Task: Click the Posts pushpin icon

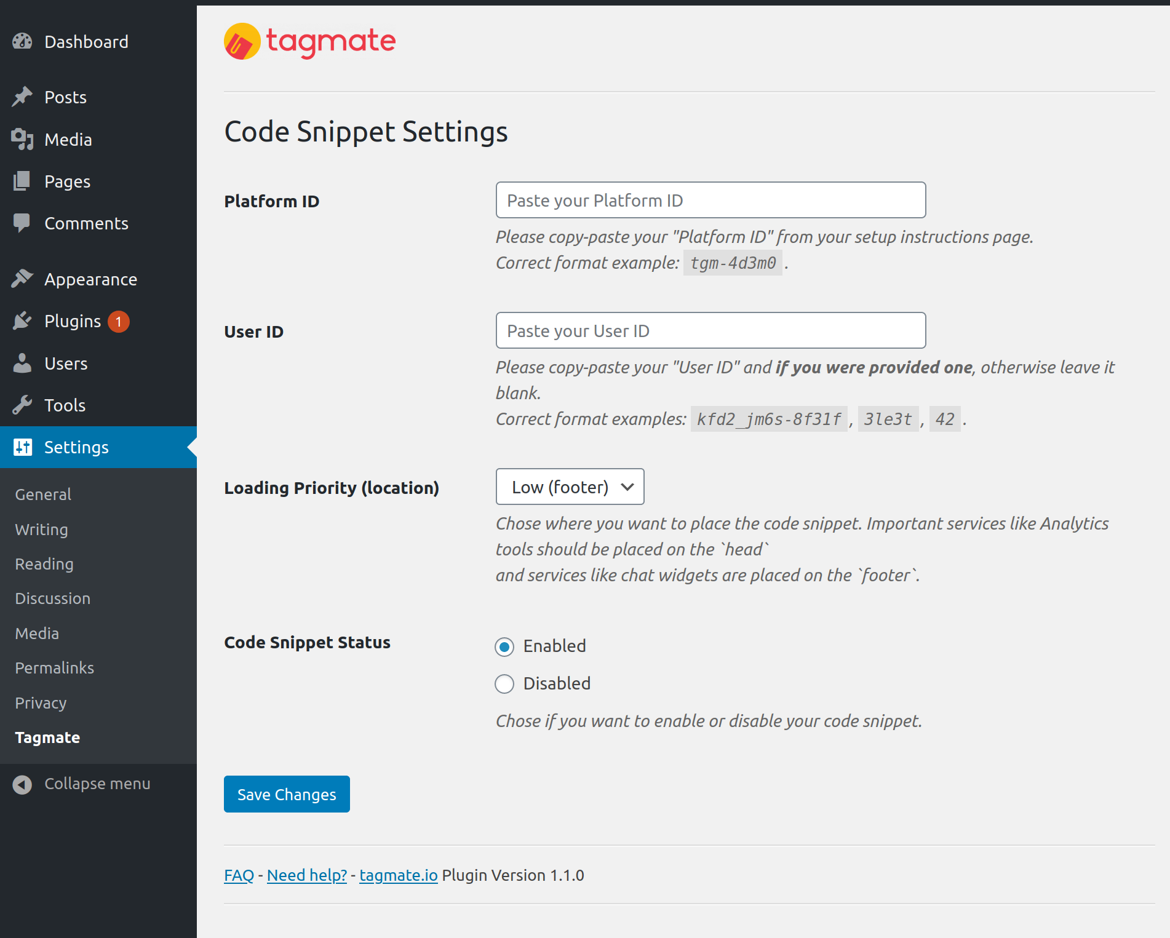Action: pyautogui.click(x=22, y=97)
